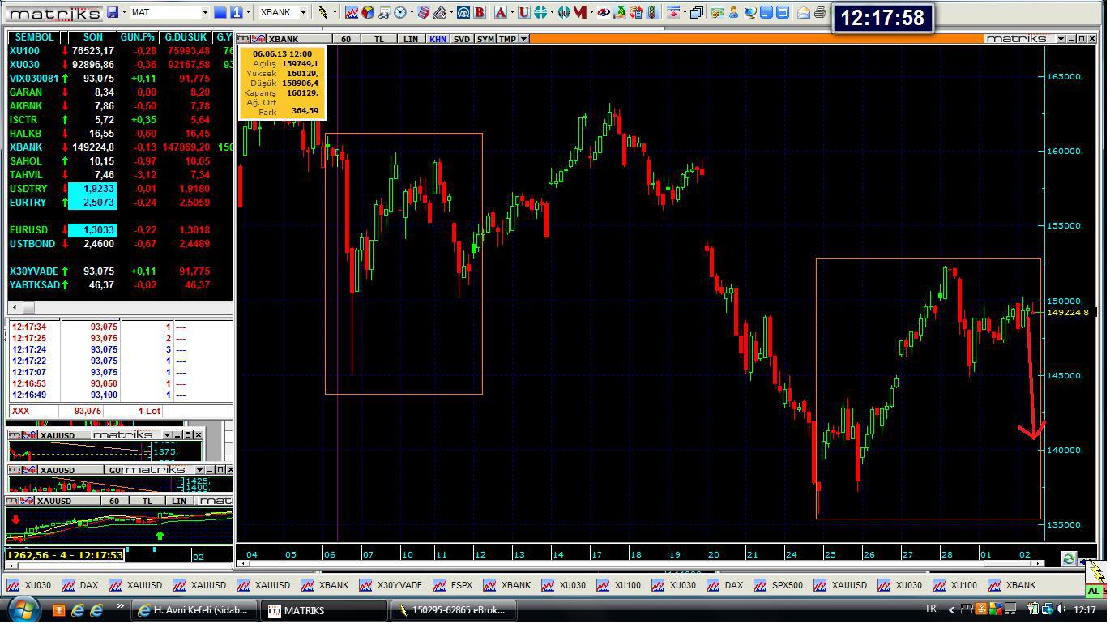Select the YABTKSAD symbol in the watchlist
The image size is (1110, 624).
click(x=35, y=285)
